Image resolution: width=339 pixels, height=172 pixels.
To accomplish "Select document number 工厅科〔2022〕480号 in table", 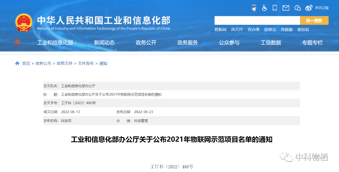I will [x=78, y=103].
